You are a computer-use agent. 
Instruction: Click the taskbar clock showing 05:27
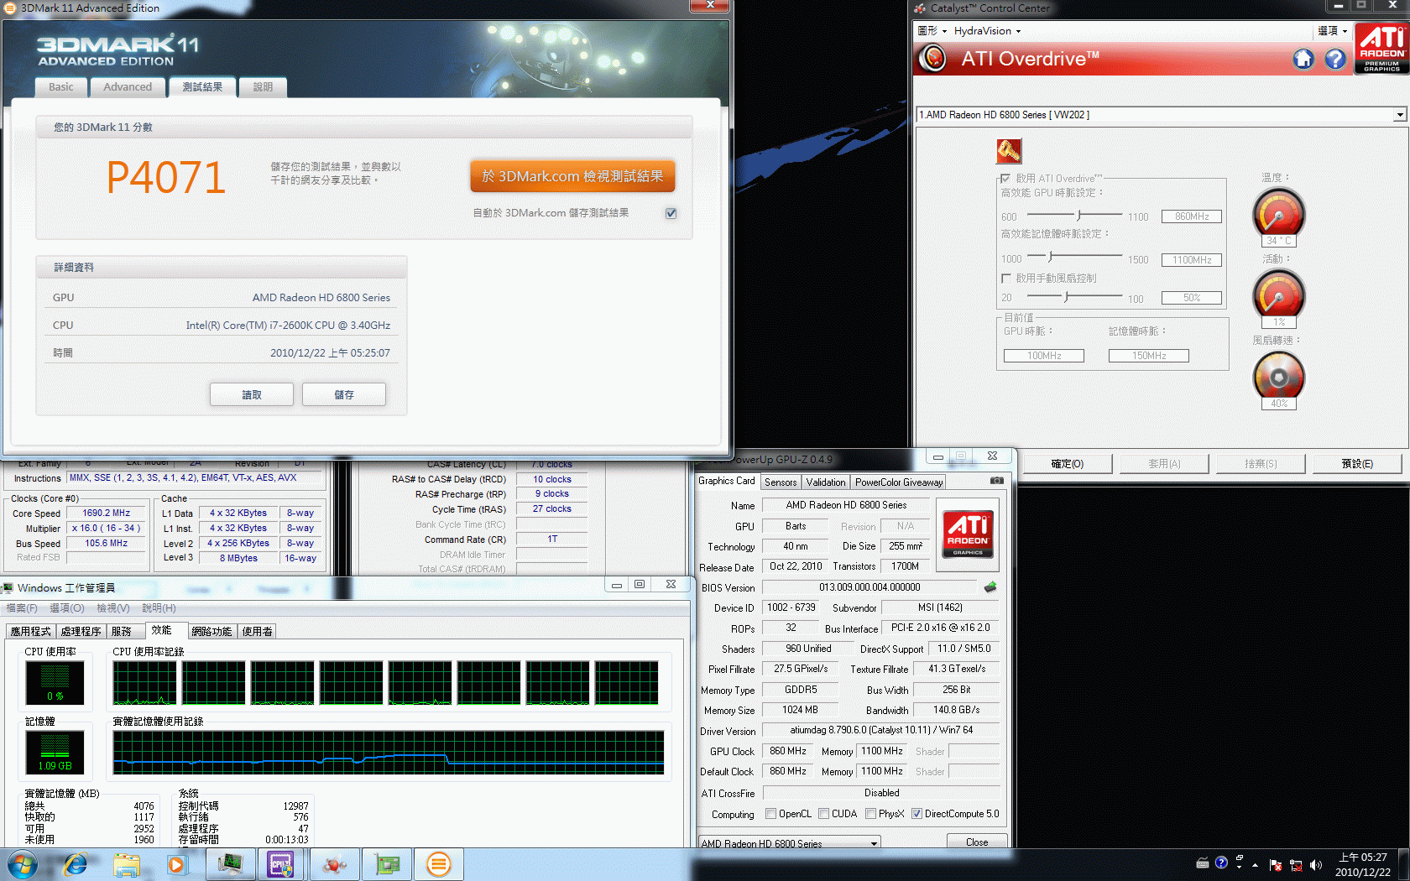[x=1362, y=864]
